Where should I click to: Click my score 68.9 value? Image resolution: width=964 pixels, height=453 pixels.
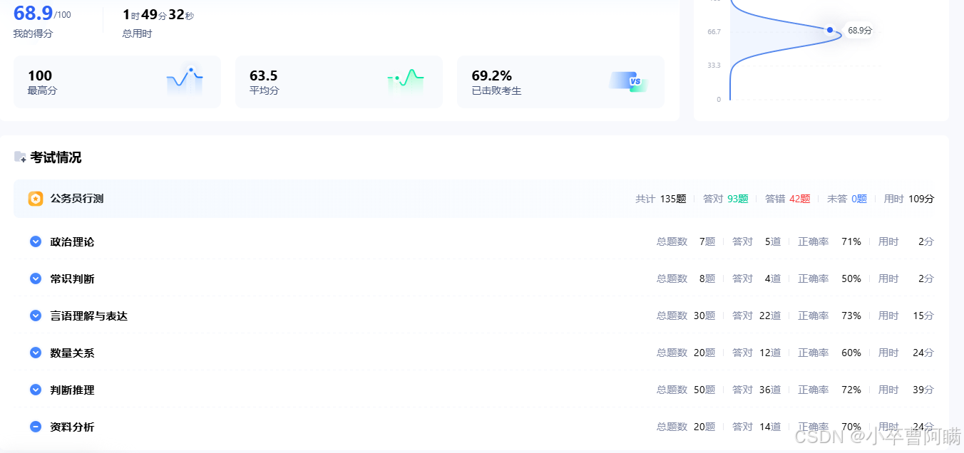coord(33,13)
